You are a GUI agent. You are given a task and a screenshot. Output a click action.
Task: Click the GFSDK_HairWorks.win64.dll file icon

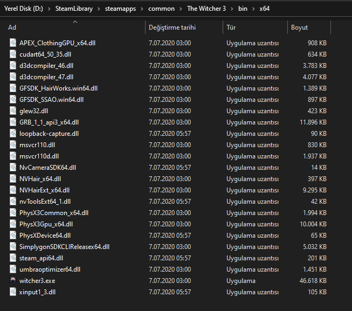(x=13, y=88)
